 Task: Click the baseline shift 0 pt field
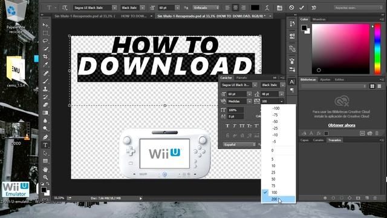[x=236, y=116]
